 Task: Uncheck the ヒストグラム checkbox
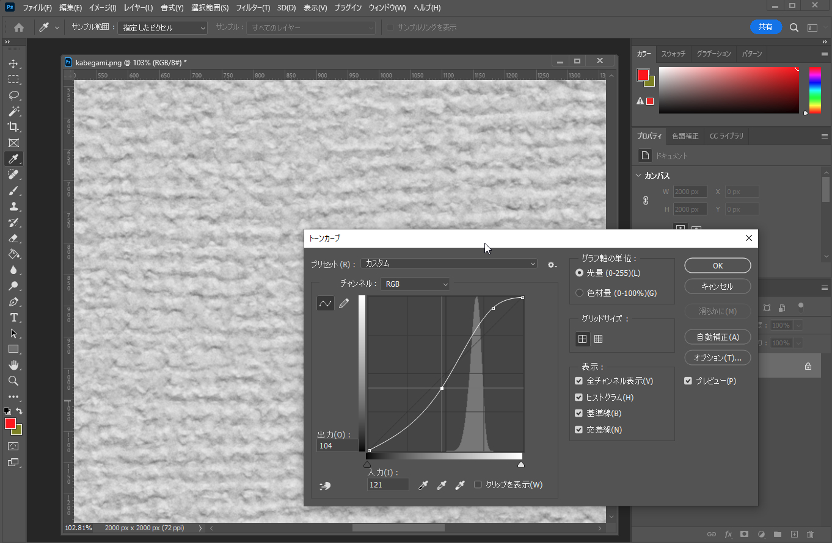tap(578, 397)
